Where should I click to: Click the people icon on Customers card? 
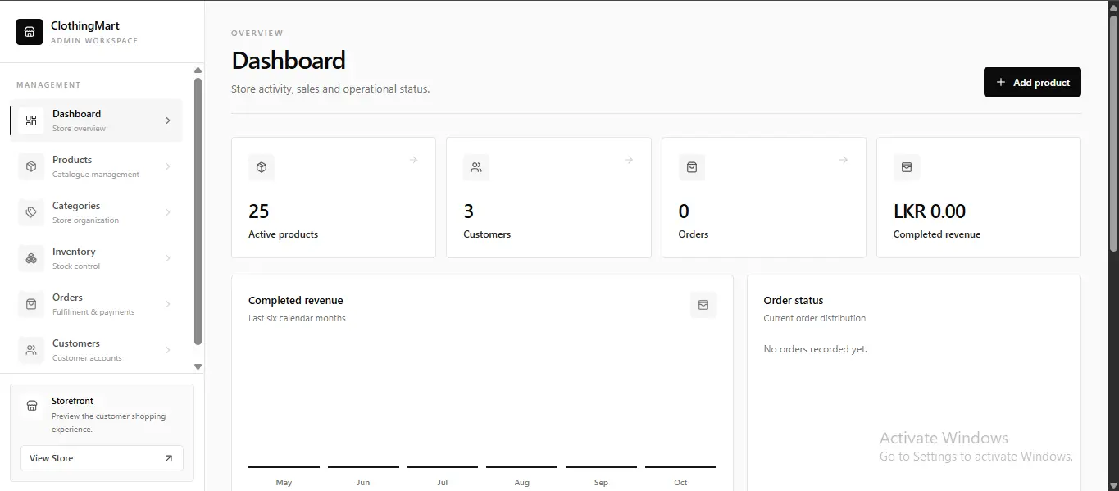pyautogui.click(x=476, y=167)
